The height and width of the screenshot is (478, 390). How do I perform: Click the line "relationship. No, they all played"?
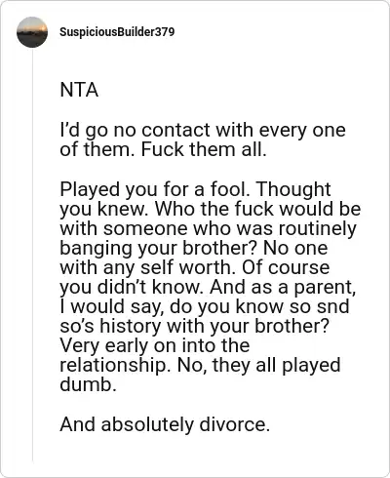click(200, 366)
